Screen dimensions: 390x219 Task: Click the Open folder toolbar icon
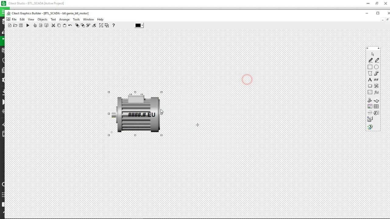(x=15, y=26)
